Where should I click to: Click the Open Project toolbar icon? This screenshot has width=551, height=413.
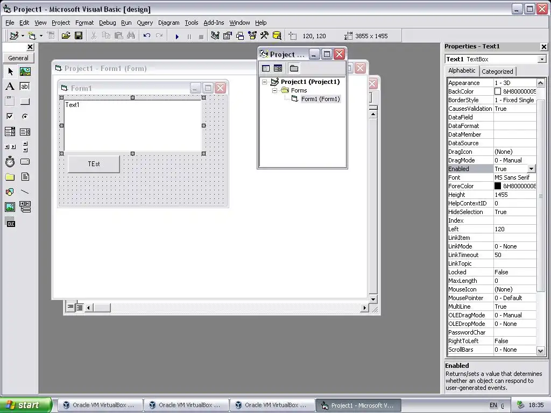click(x=66, y=35)
